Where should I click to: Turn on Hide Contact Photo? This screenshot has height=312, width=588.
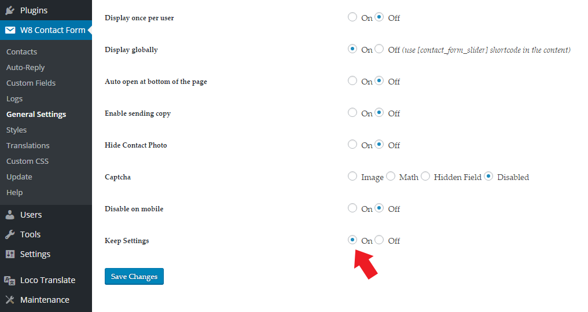(x=352, y=144)
